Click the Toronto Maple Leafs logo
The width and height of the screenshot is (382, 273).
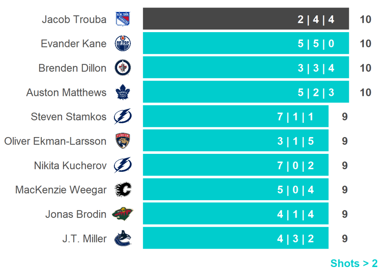122,93
